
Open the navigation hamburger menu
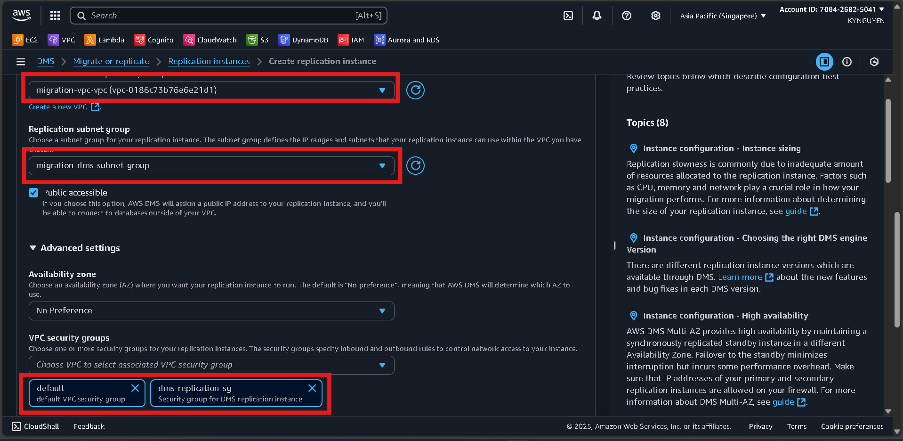pos(20,61)
